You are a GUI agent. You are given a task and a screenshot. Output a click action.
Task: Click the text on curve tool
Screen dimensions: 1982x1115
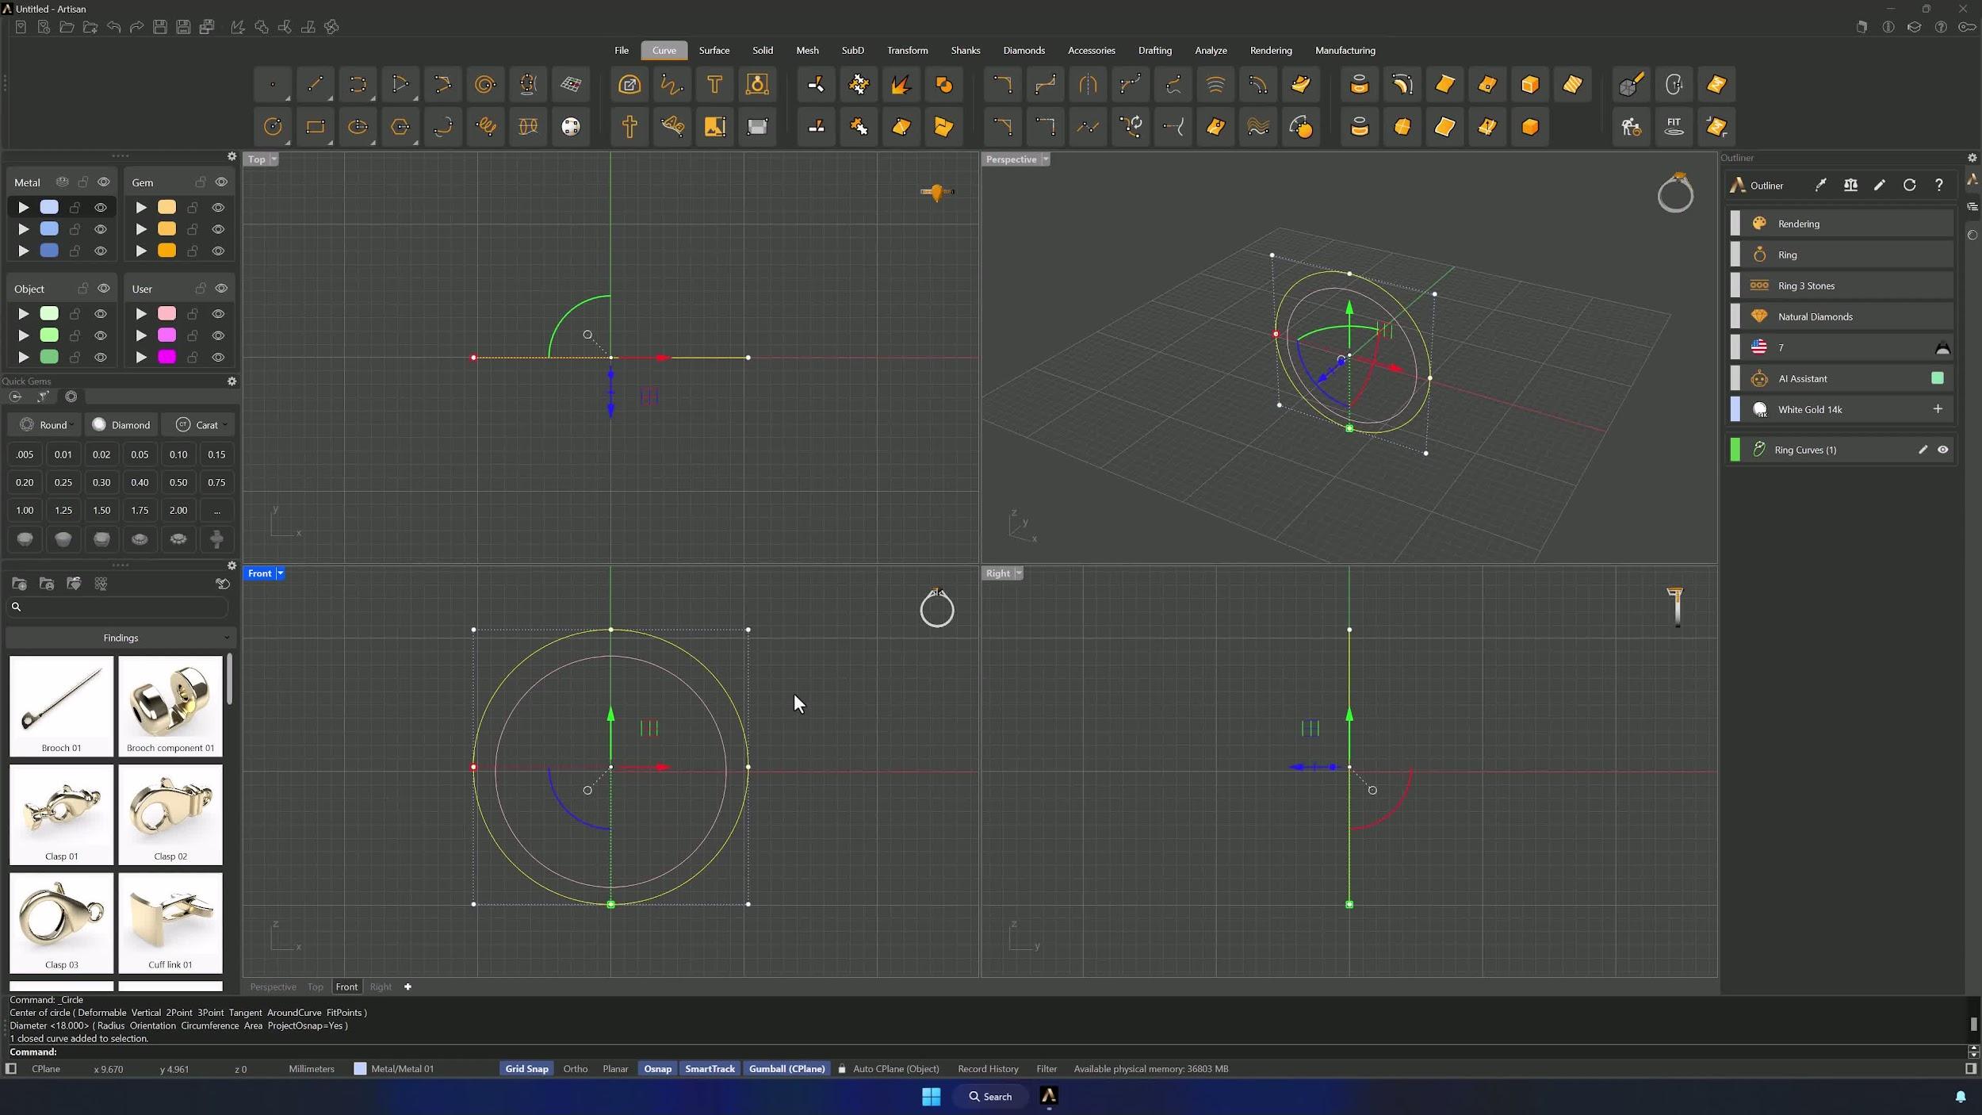(672, 127)
